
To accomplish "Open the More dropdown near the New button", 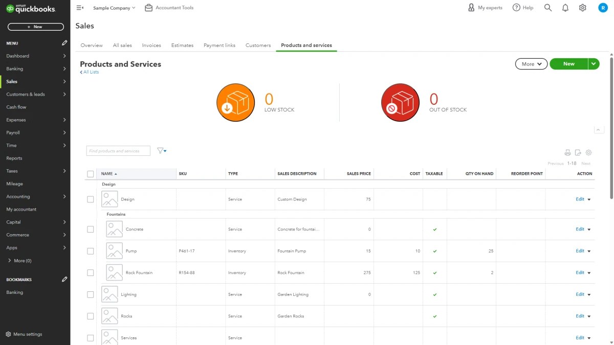I will click(531, 63).
